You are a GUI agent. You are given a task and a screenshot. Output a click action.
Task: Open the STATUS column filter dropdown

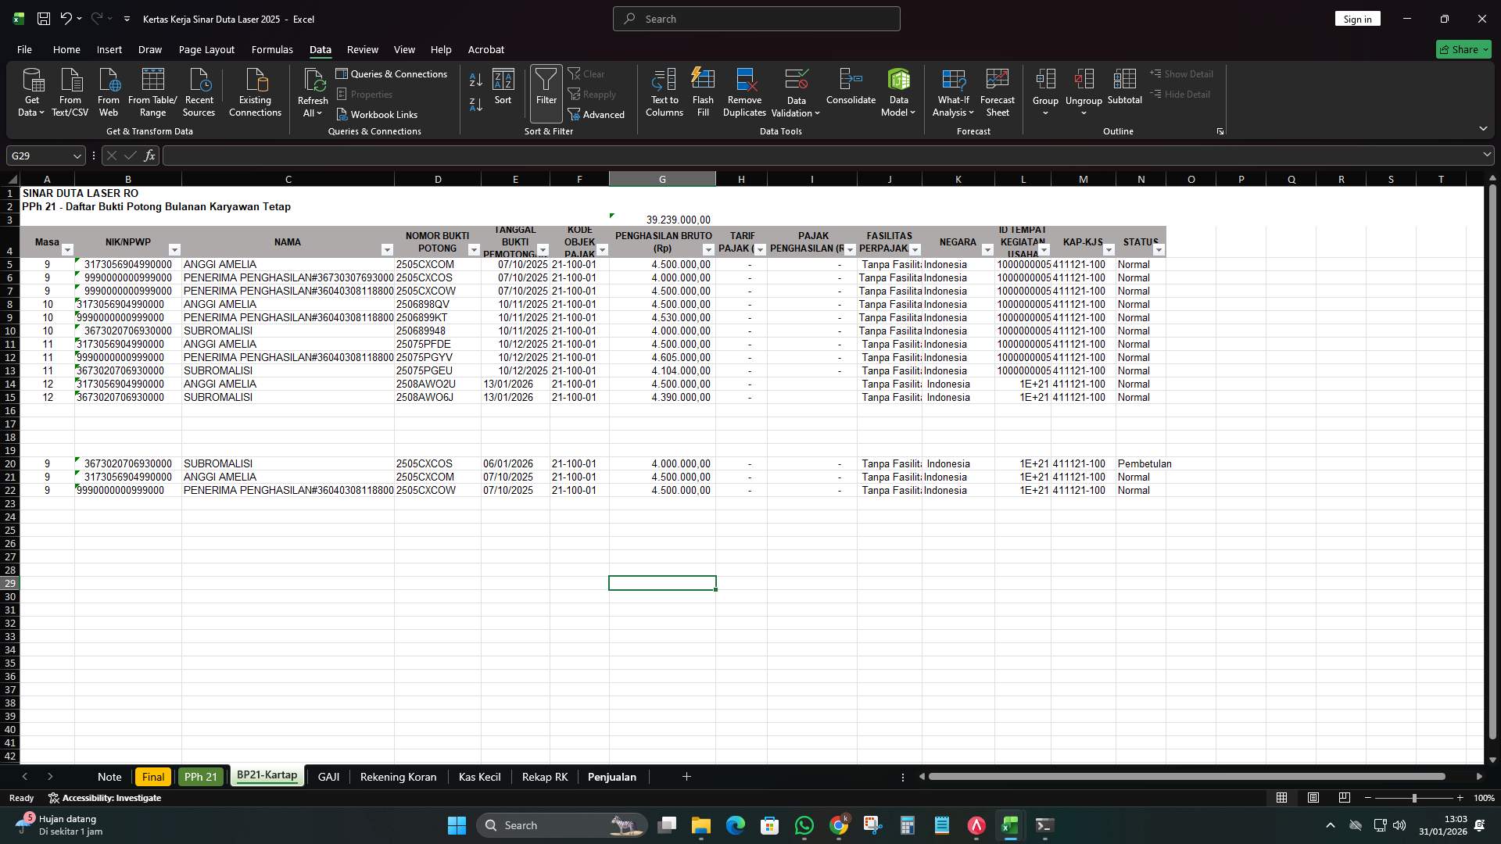click(1159, 250)
